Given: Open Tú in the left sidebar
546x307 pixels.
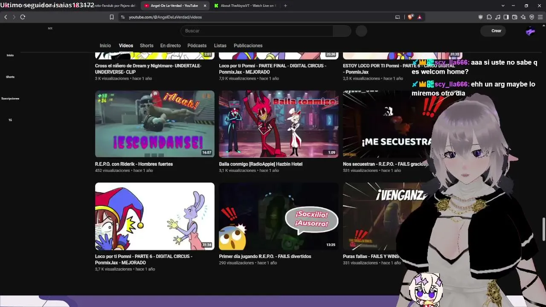Looking at the screenshot, I should coord(10,120).
